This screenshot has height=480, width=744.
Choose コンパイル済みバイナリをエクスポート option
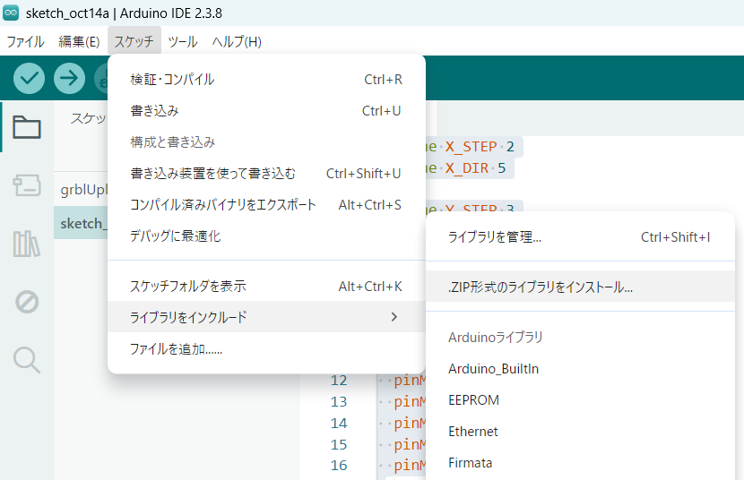pyautogui.click(x=223, y=205)
